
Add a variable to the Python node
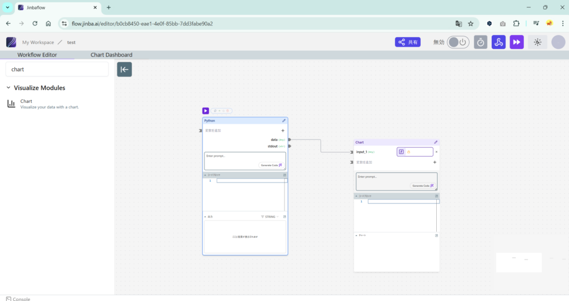click(x=282, y=131)
